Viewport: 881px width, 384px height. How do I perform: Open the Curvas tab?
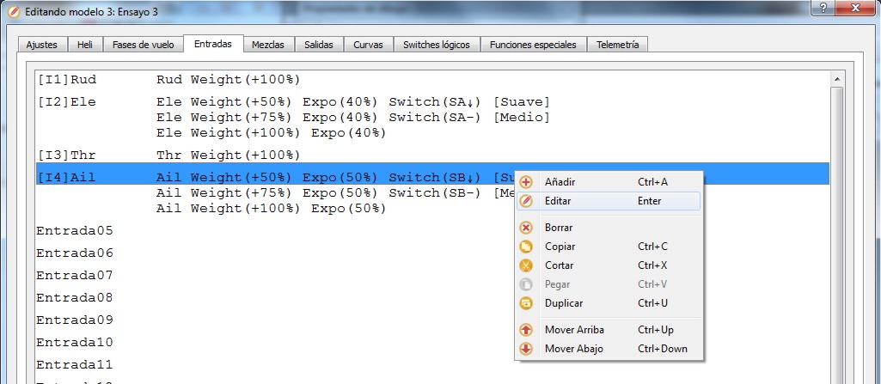[x=369, y=45]
